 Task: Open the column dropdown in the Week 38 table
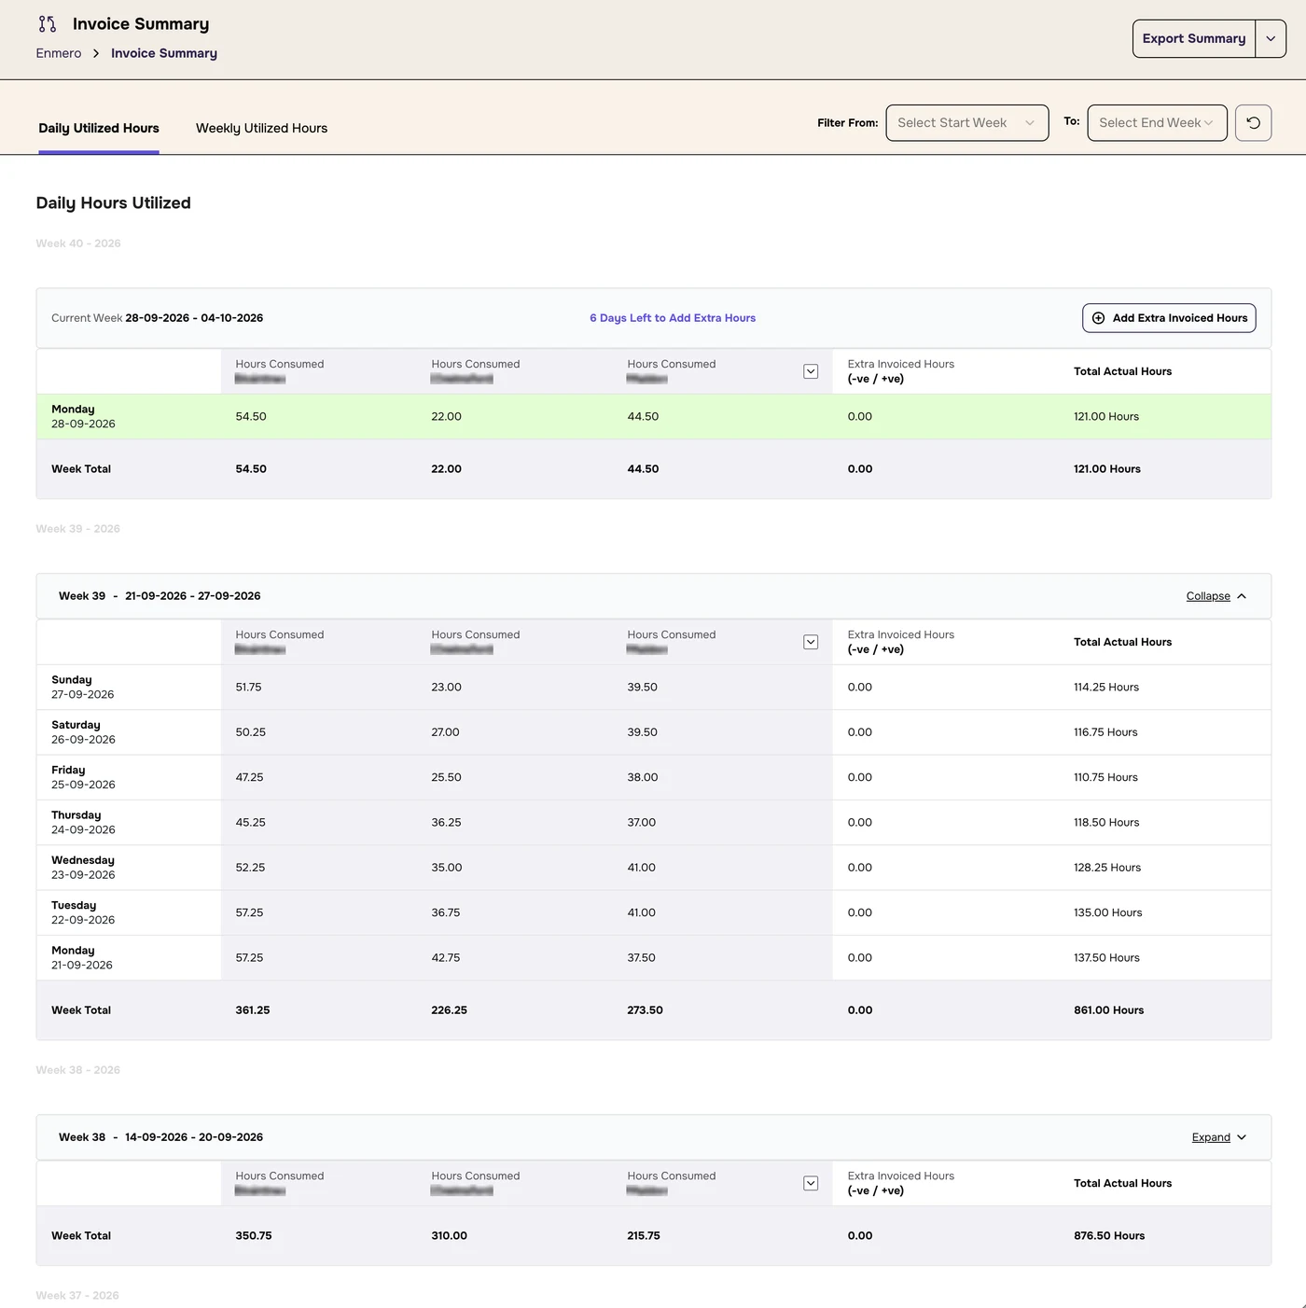811,1183
